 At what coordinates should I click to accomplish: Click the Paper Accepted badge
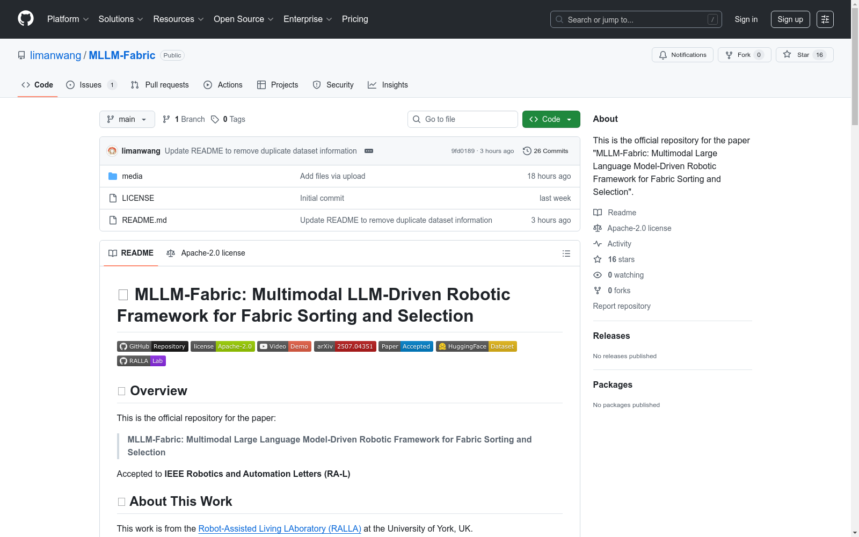pyautogui.click(x=405, y=346)
